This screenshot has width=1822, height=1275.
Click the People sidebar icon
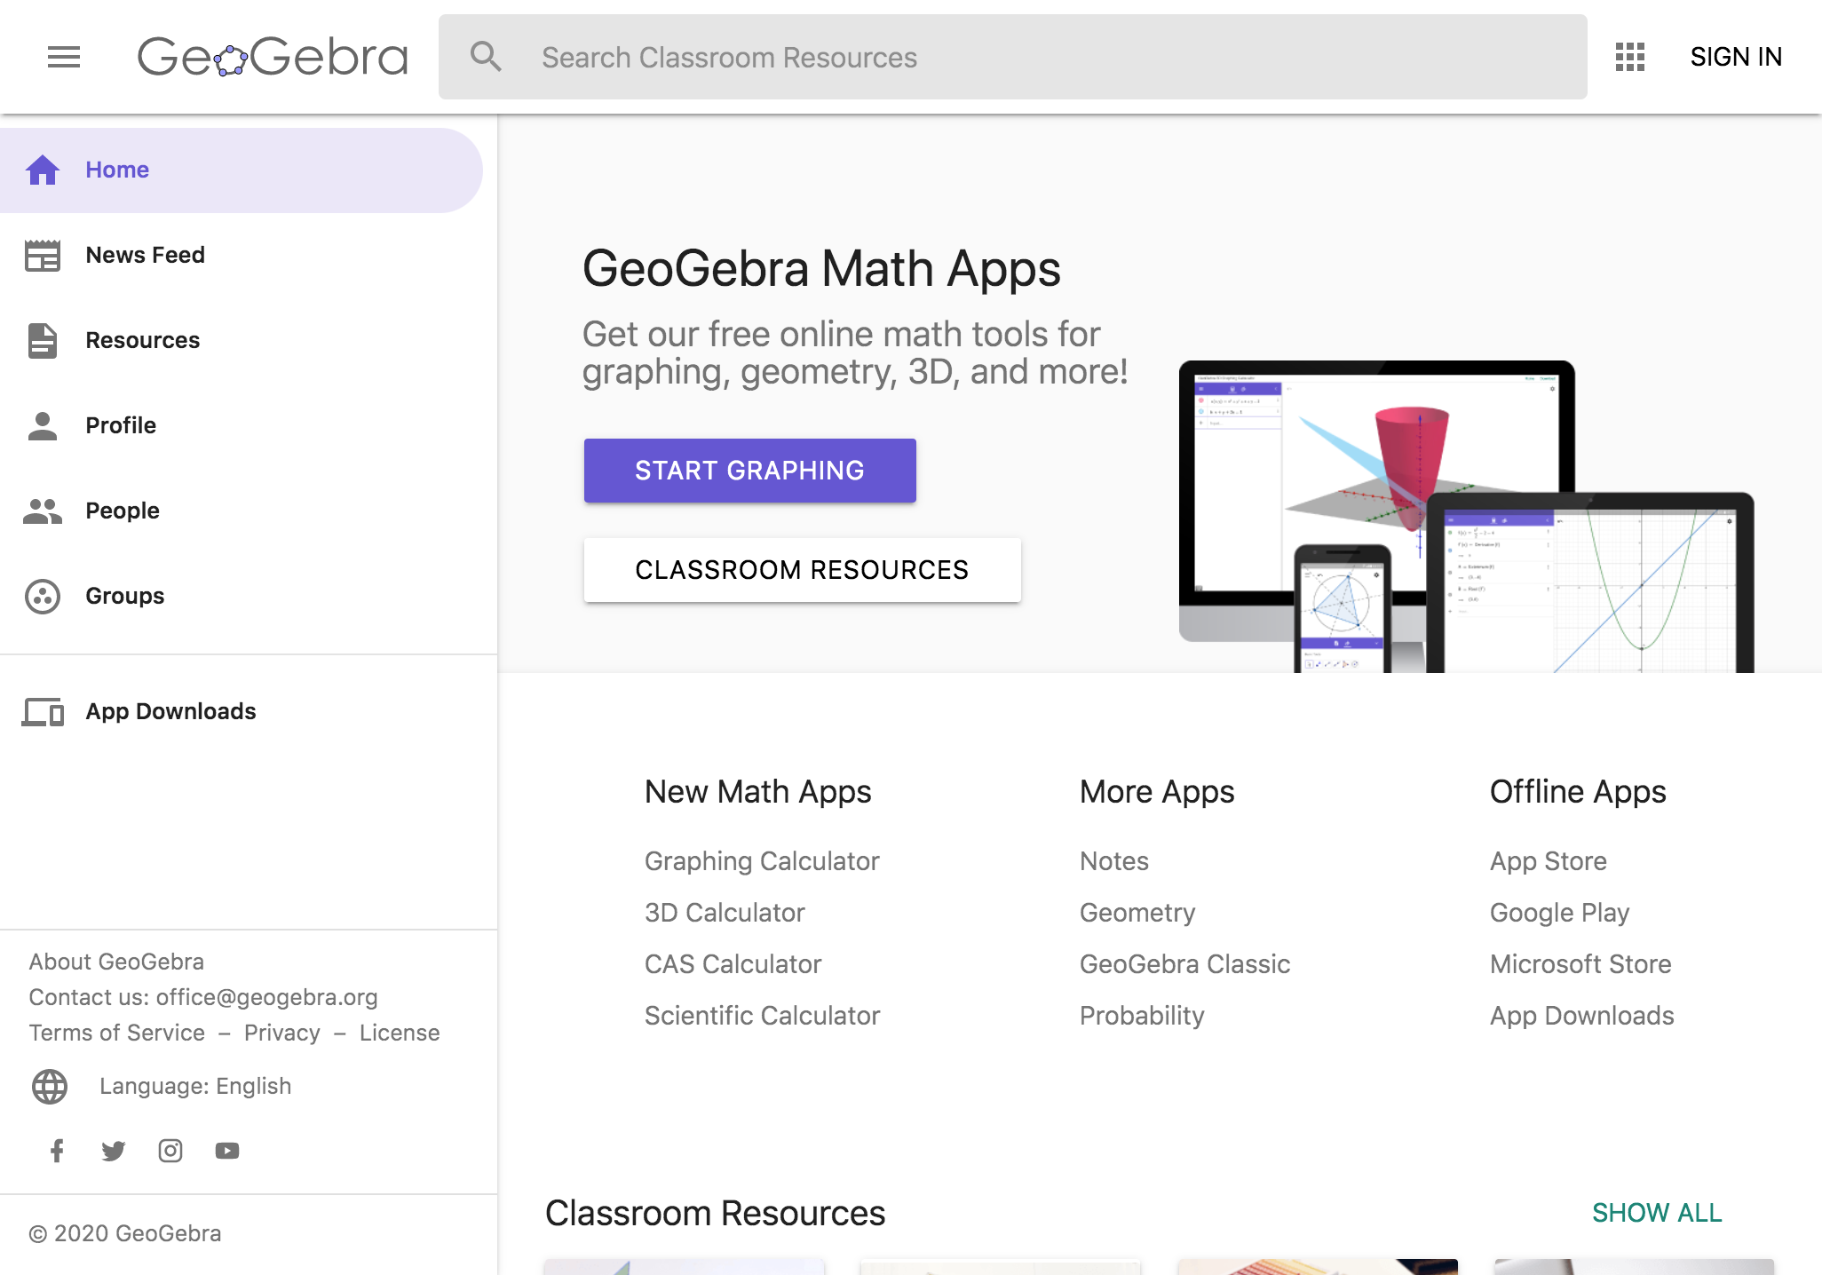coord(42,511)
